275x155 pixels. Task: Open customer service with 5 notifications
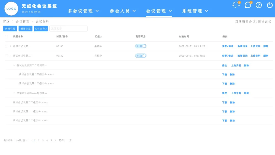(x=236, y=5)
